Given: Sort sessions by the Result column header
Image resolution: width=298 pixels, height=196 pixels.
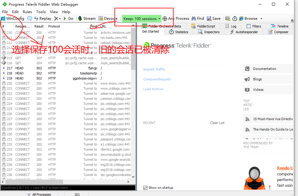Looking at the screenshot, I should [x=39, y=26].
